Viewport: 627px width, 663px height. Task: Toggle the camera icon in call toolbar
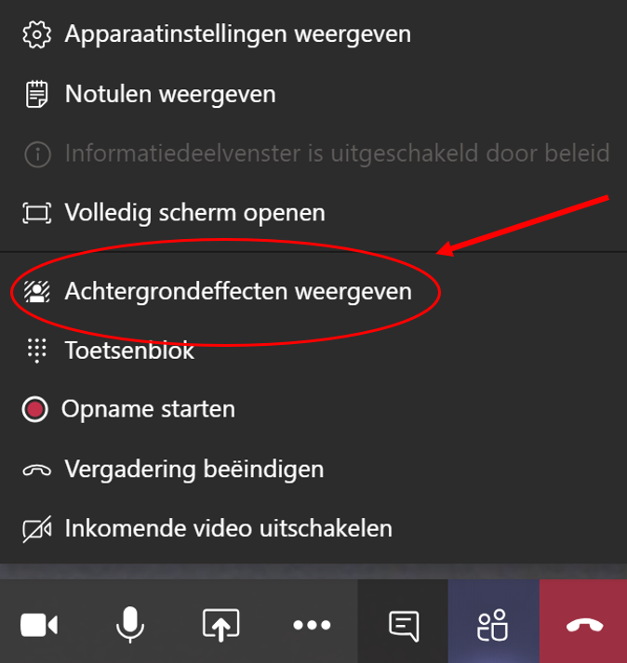tap(39, 625)
